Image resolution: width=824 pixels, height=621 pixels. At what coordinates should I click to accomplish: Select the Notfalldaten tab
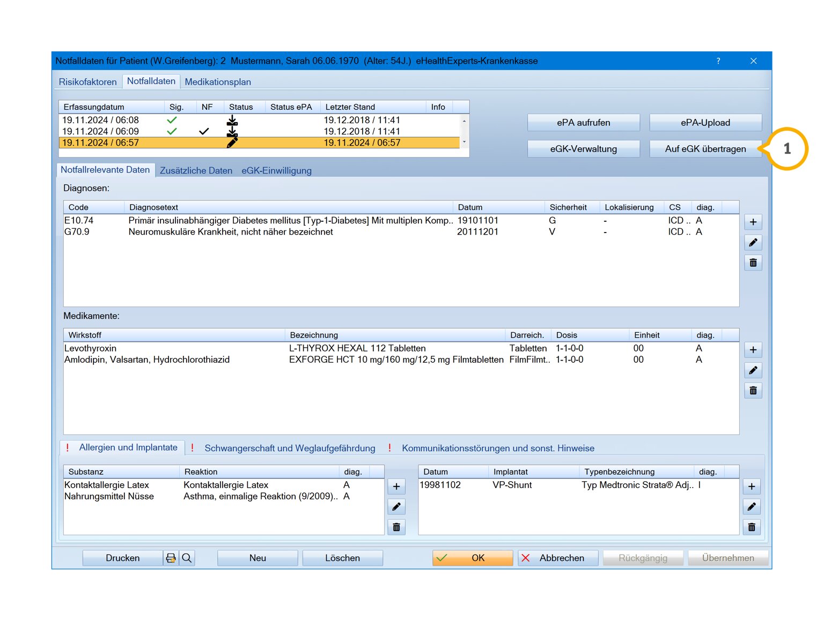pyautogui.click(x=151, y=81)
